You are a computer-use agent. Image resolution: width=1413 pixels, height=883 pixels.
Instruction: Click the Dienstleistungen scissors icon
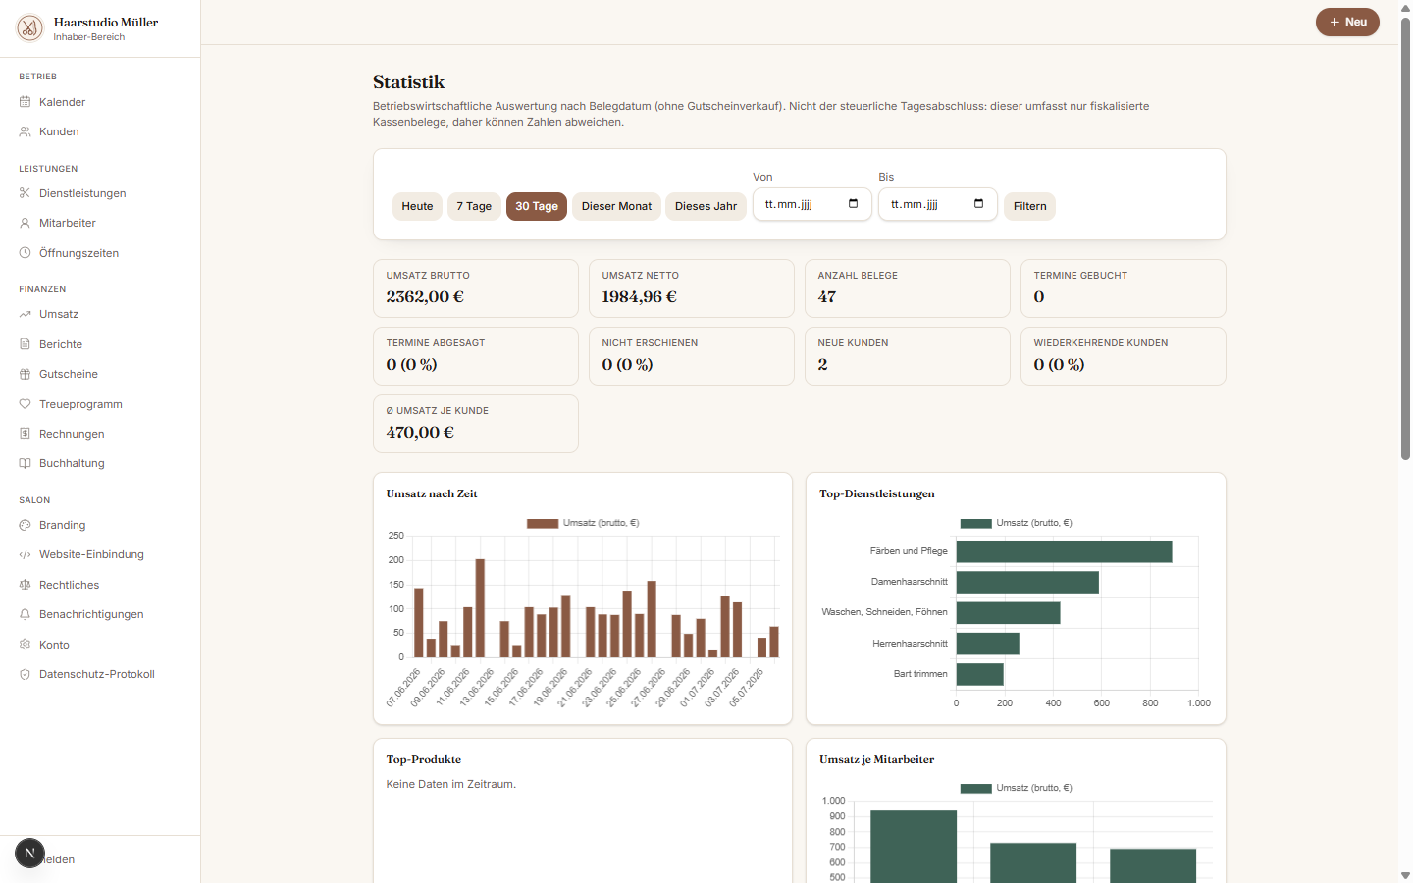26,193
